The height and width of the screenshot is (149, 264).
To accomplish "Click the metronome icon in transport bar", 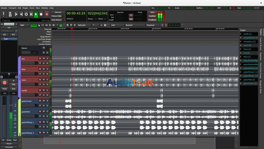I will pos(10,14).
